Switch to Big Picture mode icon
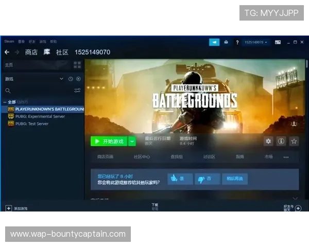309x247 pixels. 278,42
